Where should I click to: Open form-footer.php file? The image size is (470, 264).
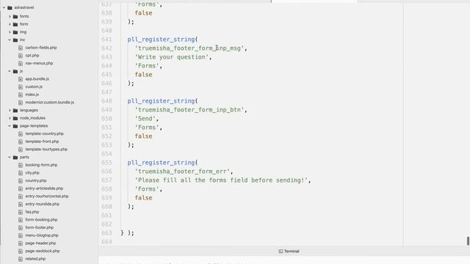pos(39,227)
